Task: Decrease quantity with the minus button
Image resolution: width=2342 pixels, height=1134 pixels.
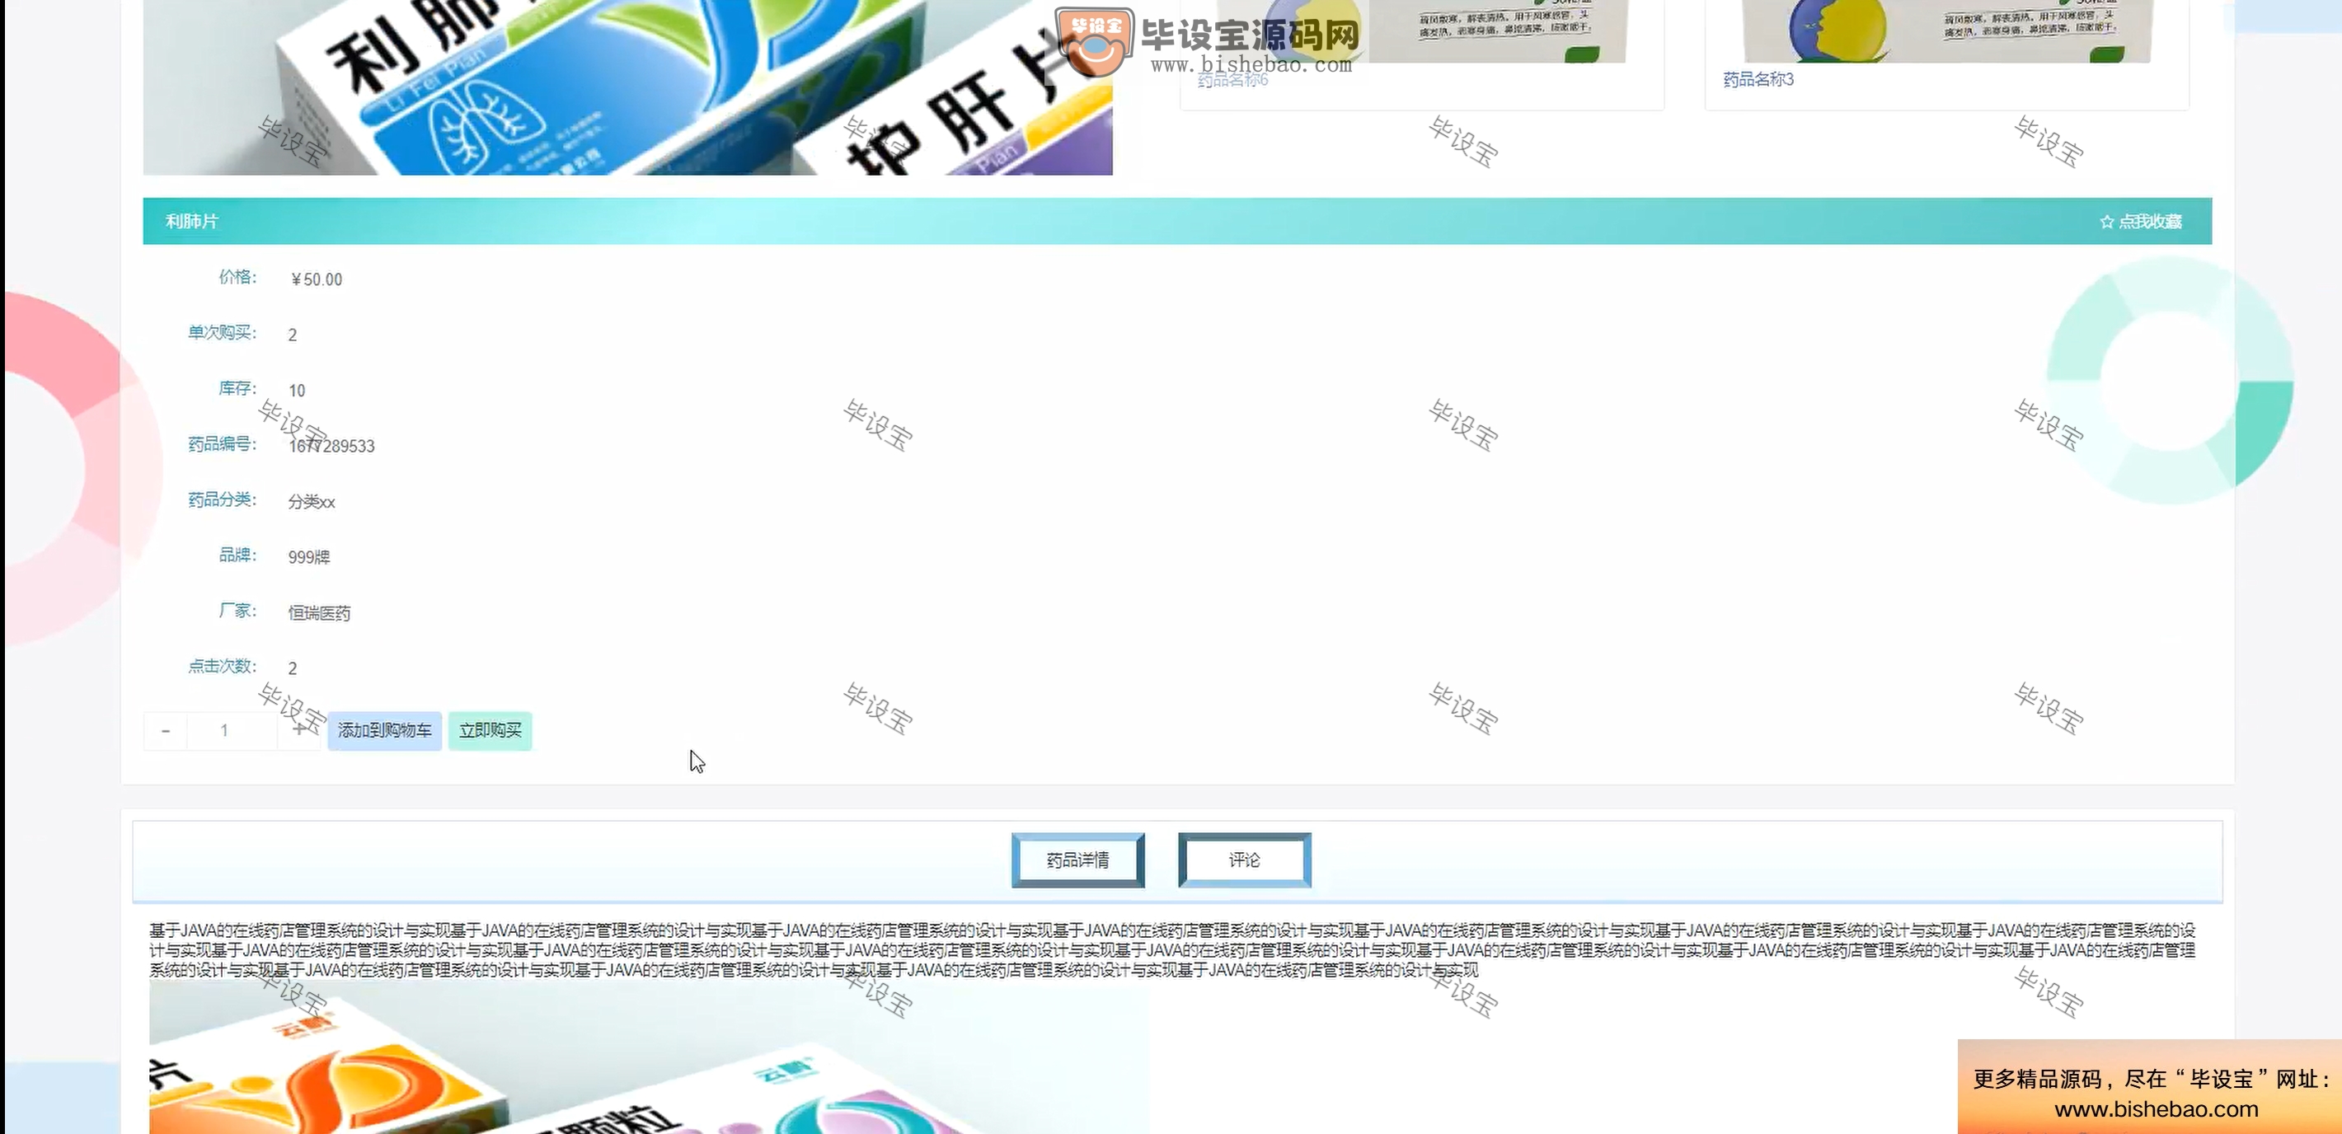Action: pos(166,730)
